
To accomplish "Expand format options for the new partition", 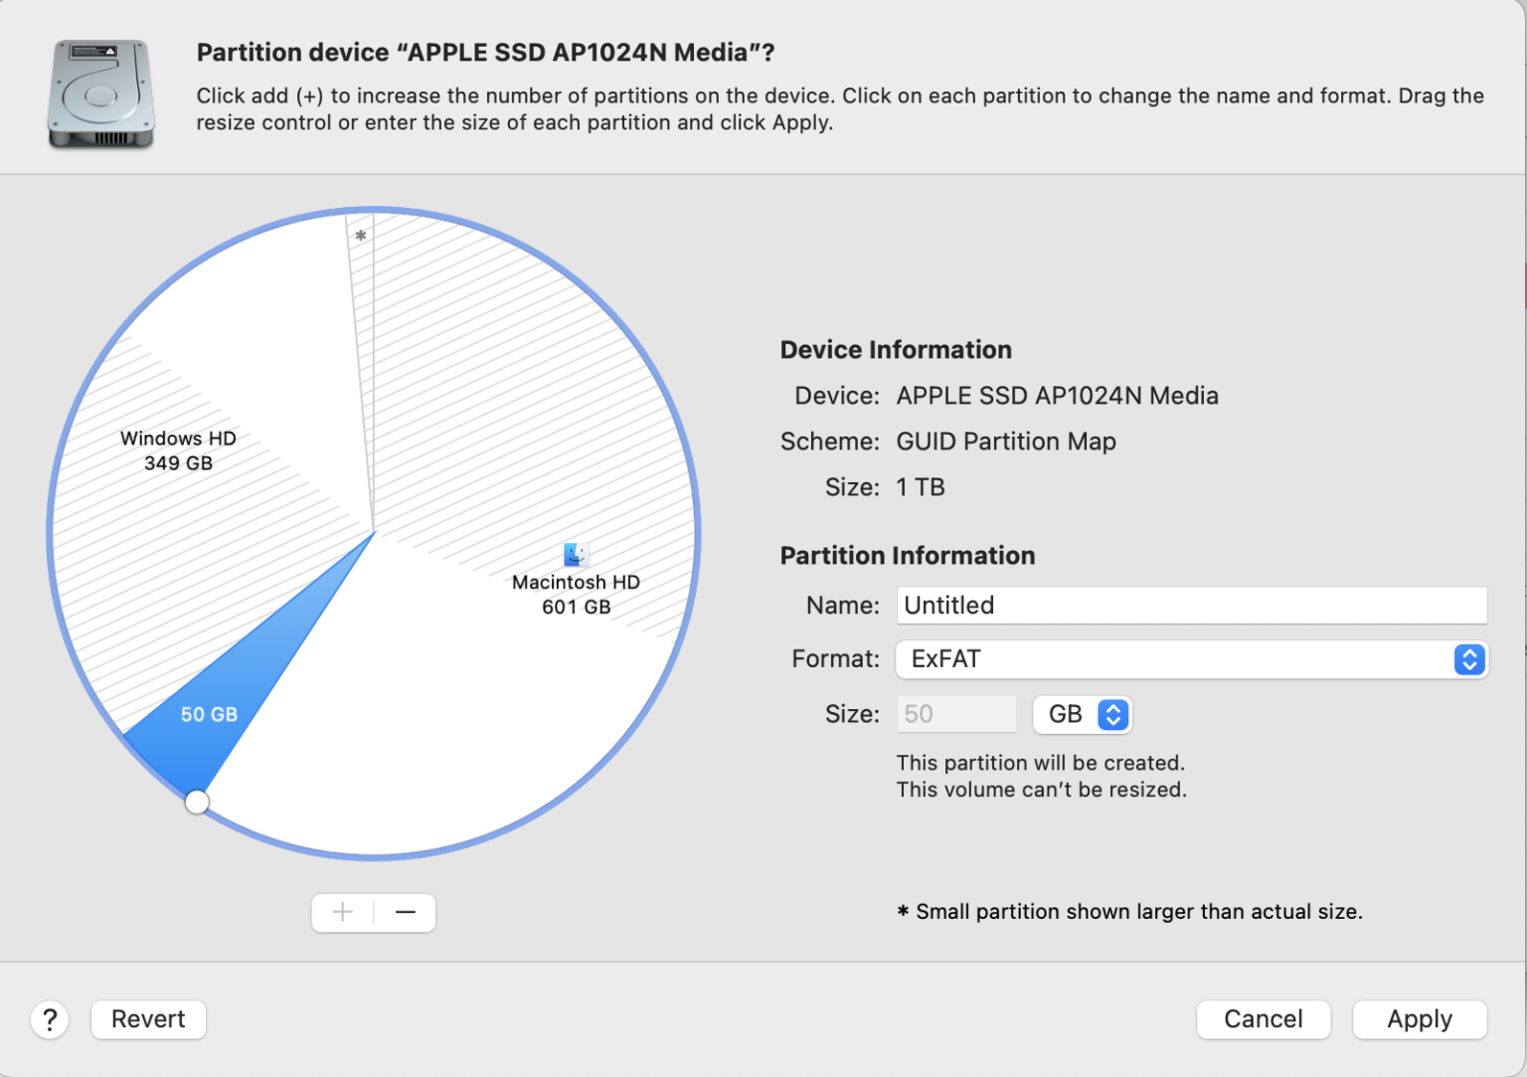I will [x=1191, y=659].
